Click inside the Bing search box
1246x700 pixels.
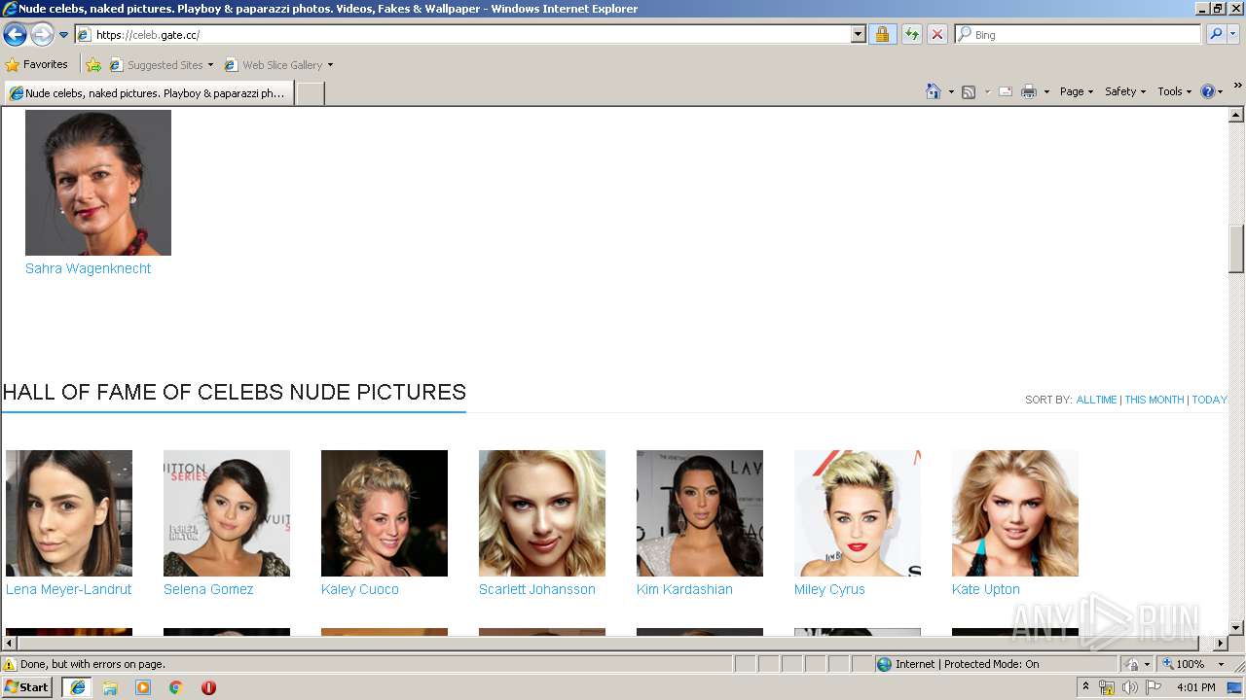(1079, 34)
